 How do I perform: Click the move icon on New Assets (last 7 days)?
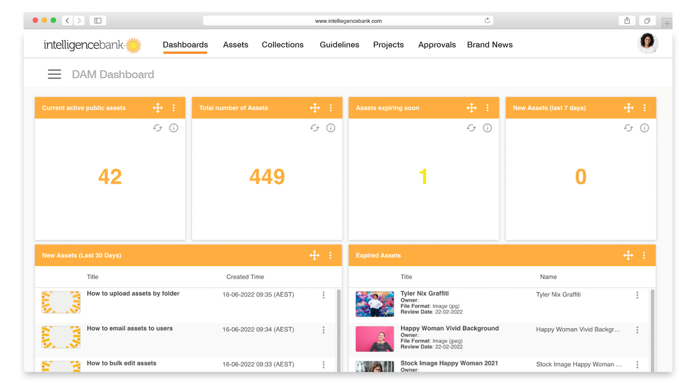[x=629, y=108]
